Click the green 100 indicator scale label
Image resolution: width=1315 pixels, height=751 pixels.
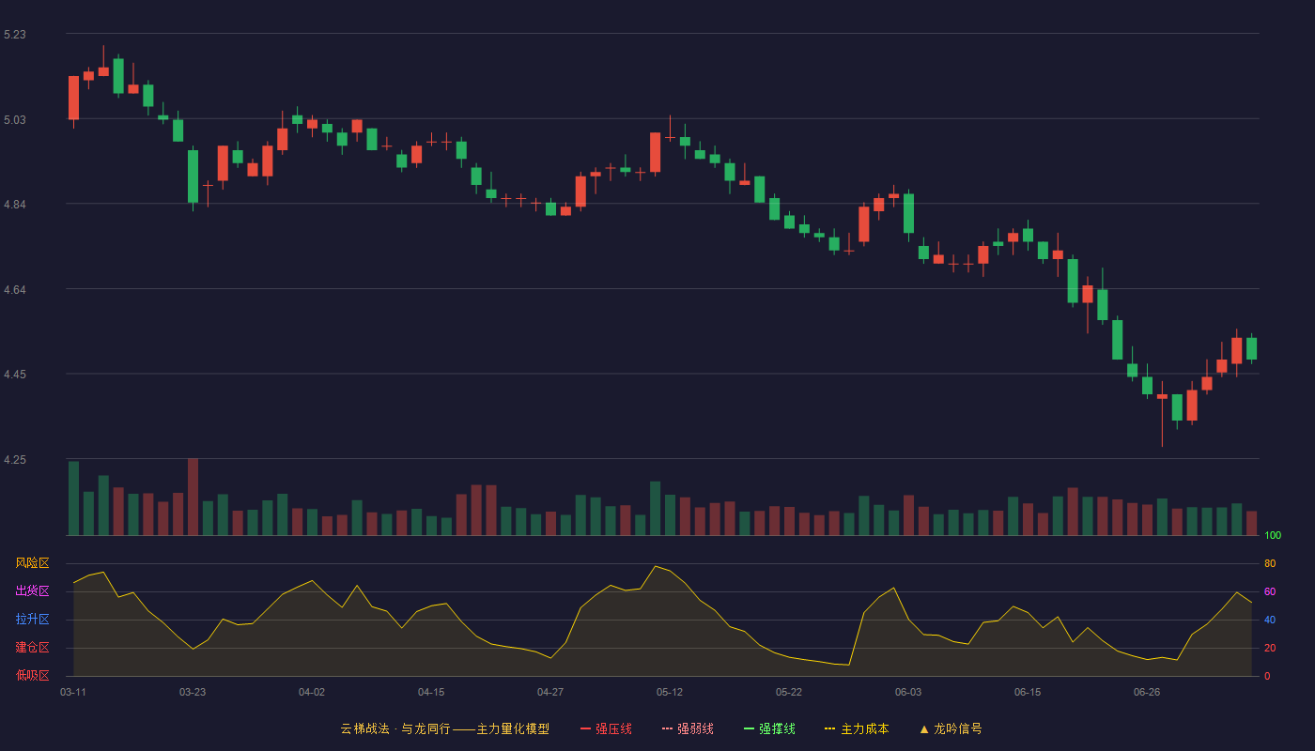(1273, 535)
